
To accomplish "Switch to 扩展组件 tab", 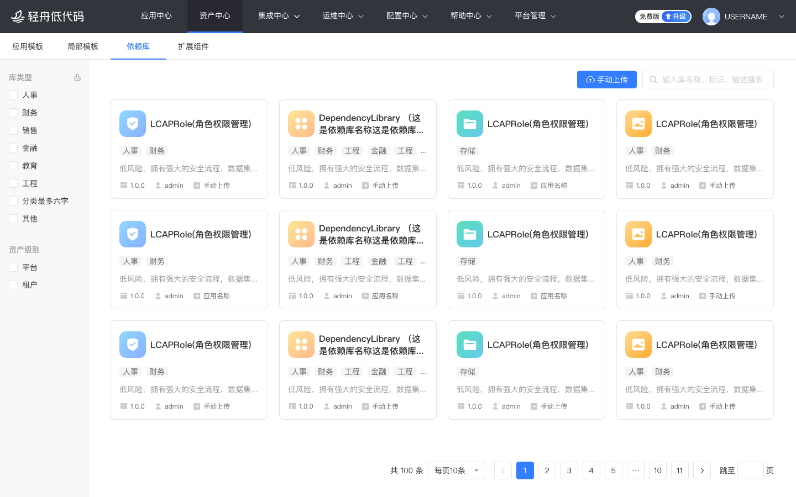I will (x=193, y=46).
